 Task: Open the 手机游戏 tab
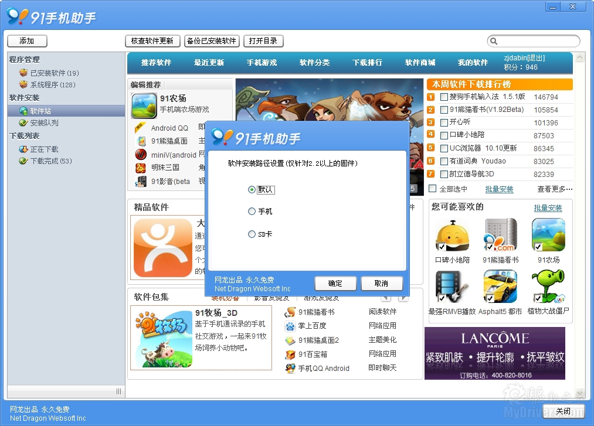pos(262,63)
